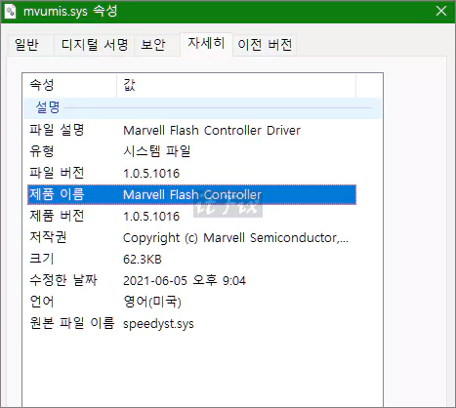The image size is (456, 408).
Task: Select the 제품 버전 property label
Action: pos(57,216)
